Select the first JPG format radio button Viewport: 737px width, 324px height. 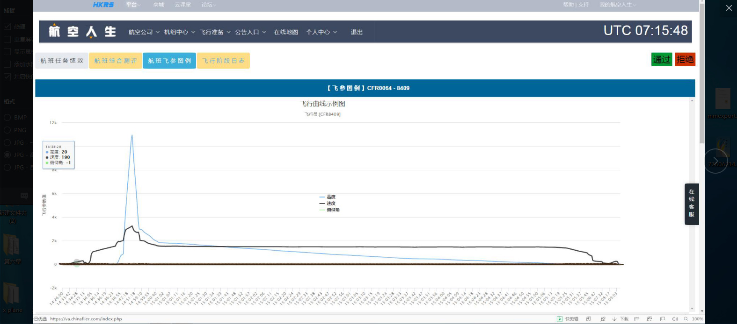(x=7, y=142)
